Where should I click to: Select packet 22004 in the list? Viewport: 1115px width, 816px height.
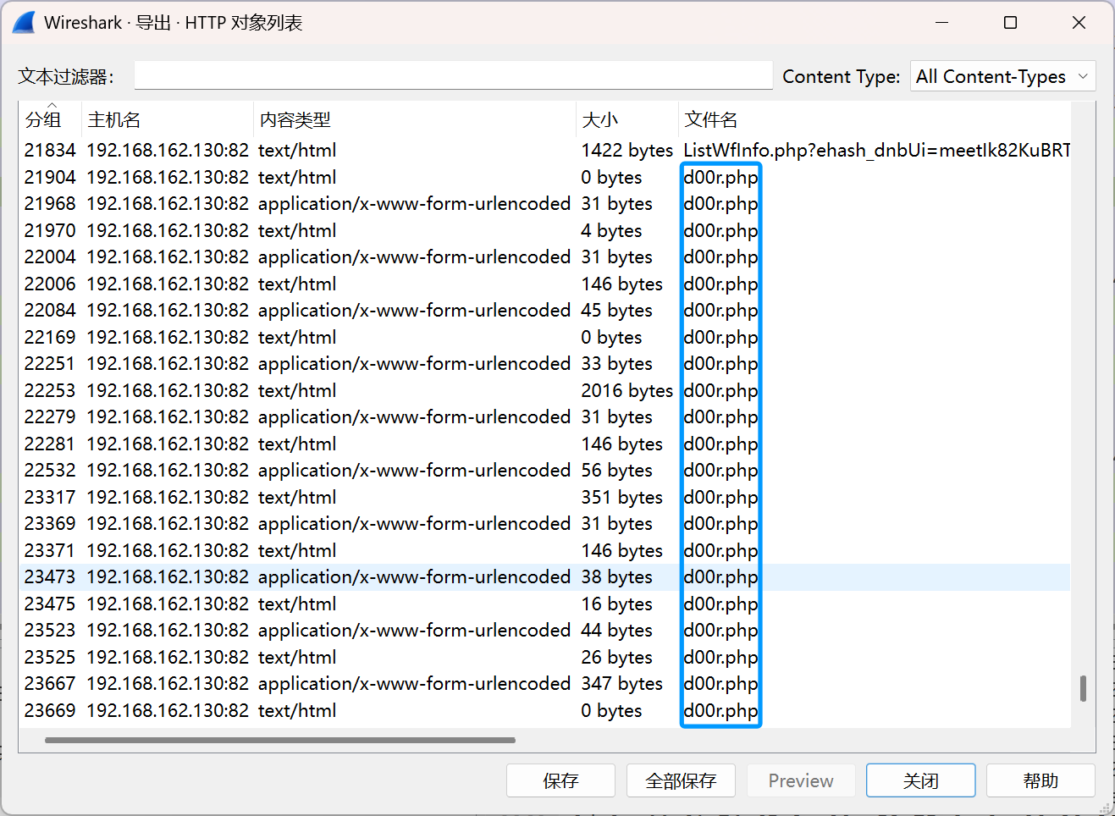545,256
